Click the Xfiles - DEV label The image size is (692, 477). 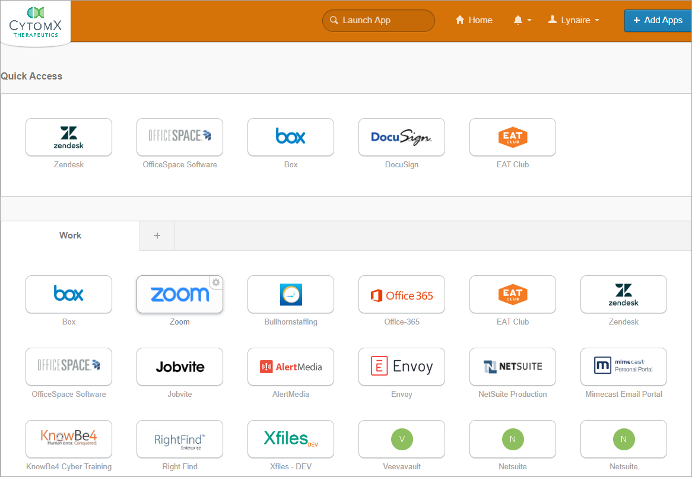(291, 466)
